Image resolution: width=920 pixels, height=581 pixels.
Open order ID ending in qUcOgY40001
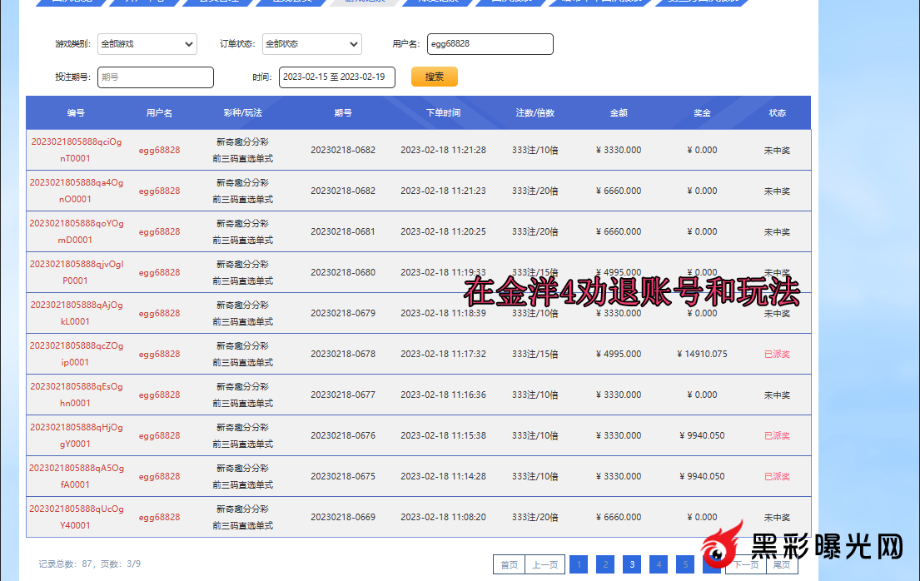tap(76, 517)
